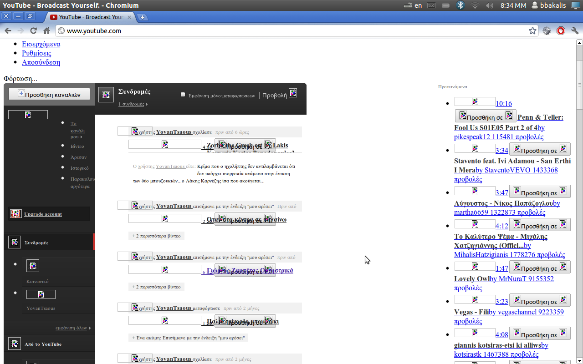The width and height of the screenshot is (583, 364).
Task: Expand 'Ένα ακόμη: Επισήμανε' activity entry
Action: 188,338
